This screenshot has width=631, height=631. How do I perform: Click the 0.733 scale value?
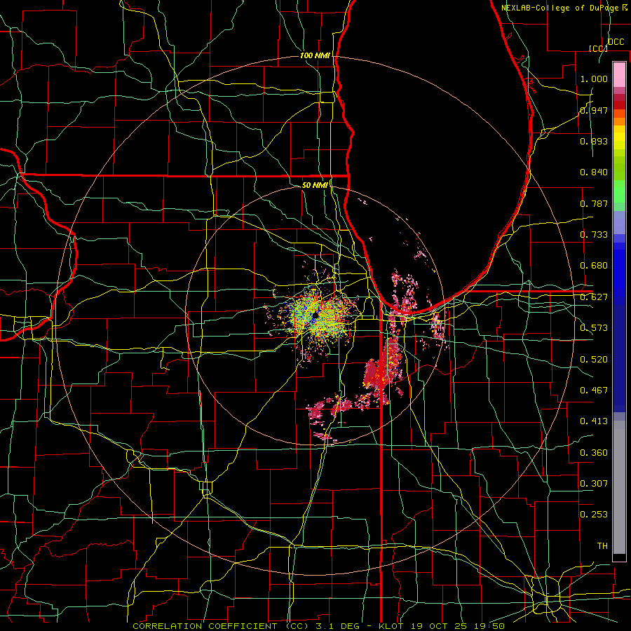pyautogui.click(x=594, y=235)
